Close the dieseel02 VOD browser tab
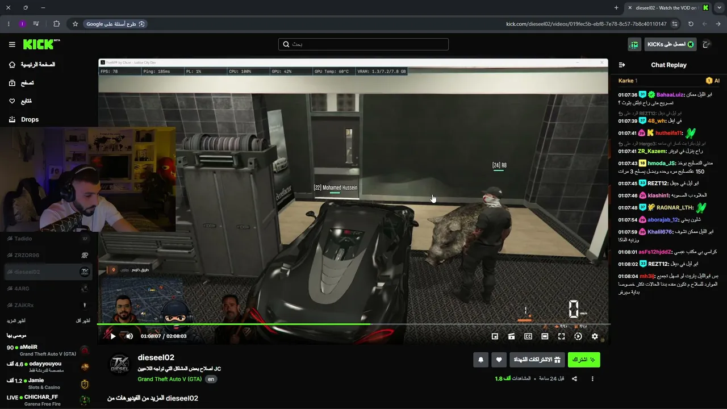The width and height of the screenshot is (727, 409). (x=629, y=8)
